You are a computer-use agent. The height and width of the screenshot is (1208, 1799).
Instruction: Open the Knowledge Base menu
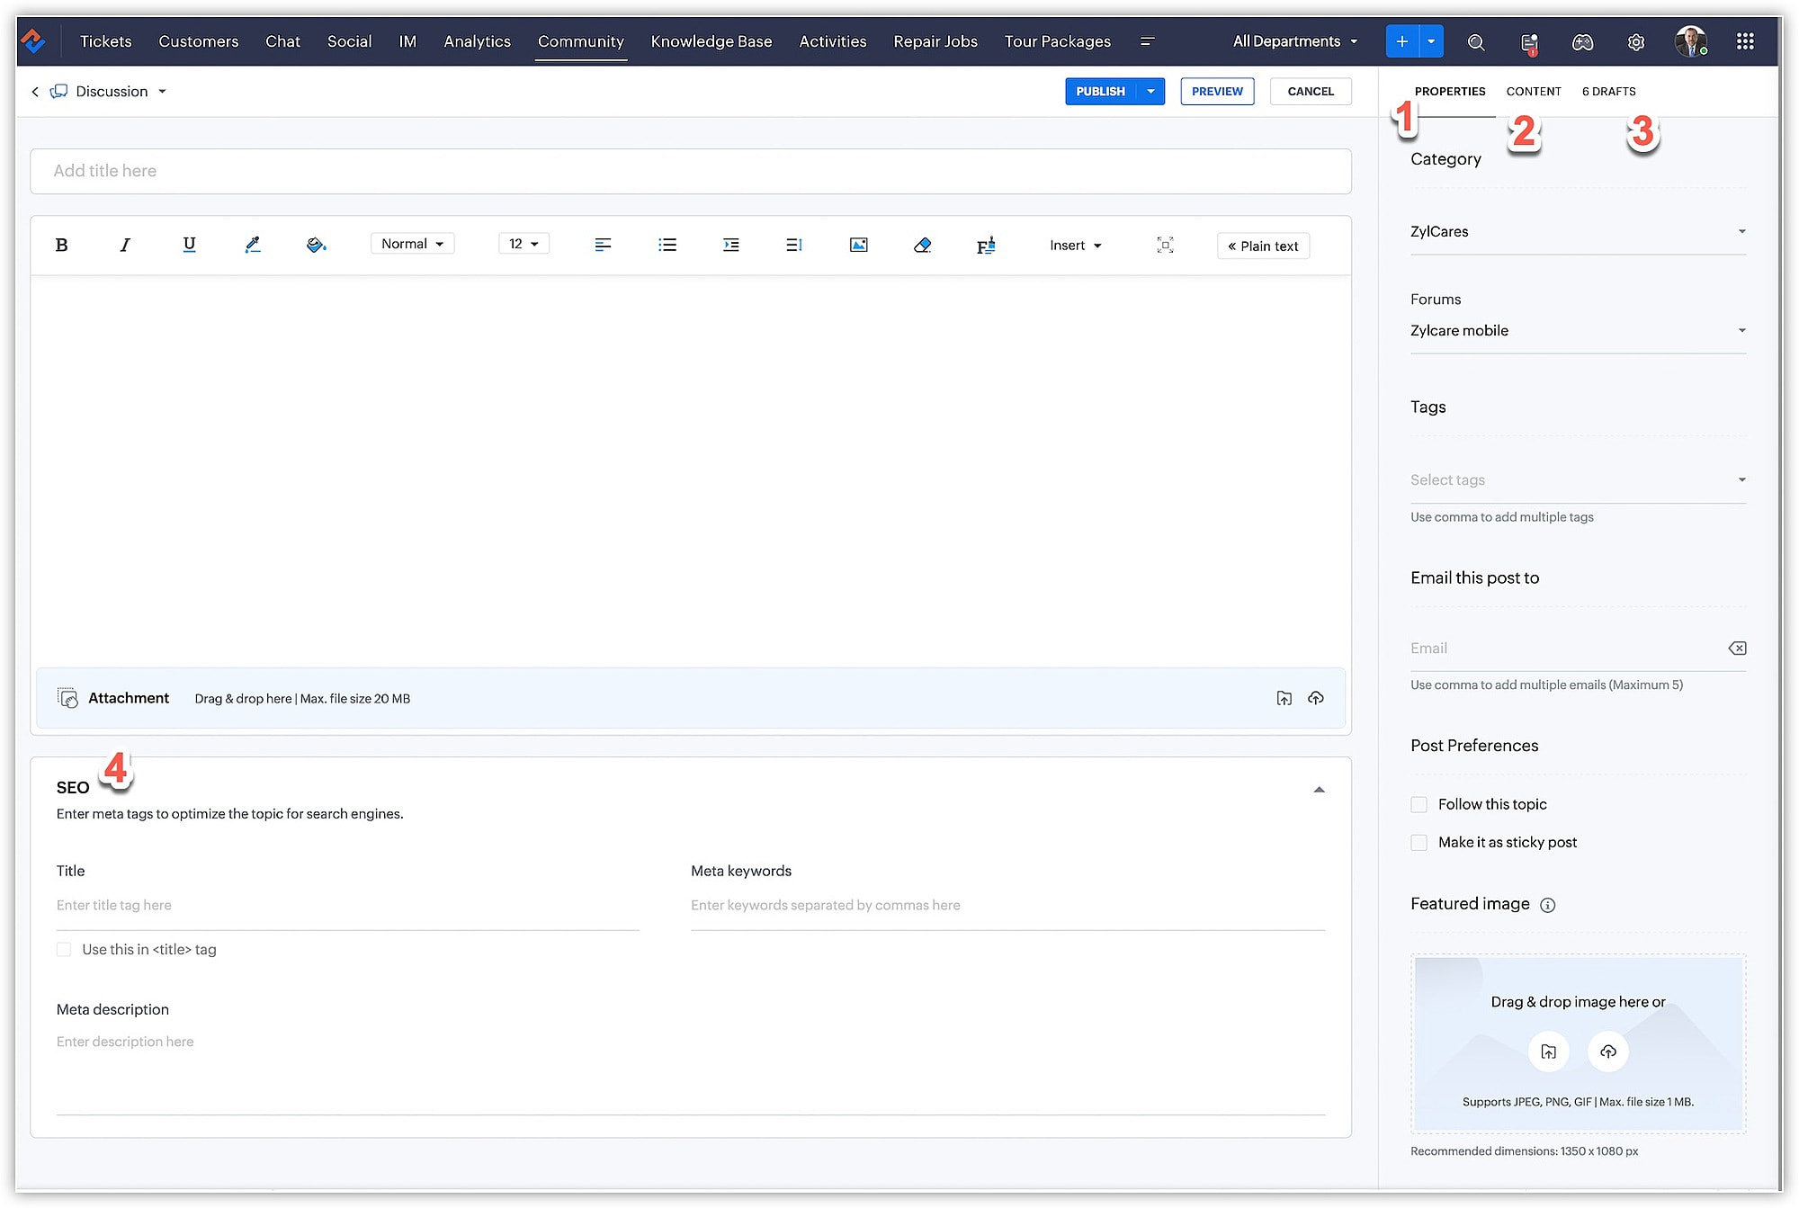[x=711, y=41]
